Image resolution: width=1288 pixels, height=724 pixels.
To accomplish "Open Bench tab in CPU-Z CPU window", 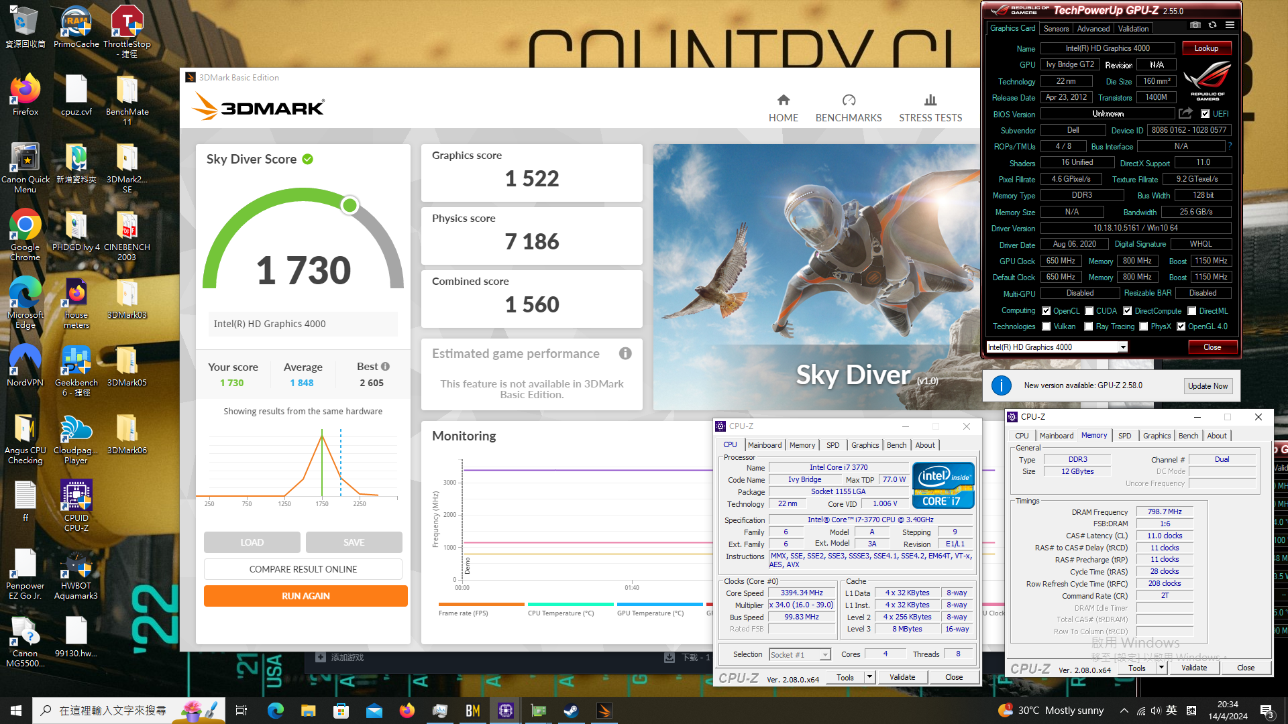I will [x=897, y=445].
